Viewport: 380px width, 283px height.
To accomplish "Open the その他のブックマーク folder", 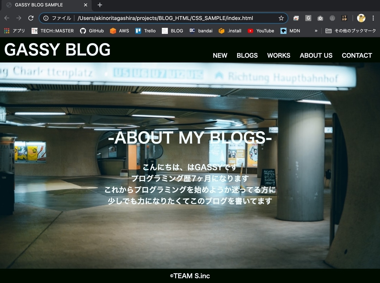I will 351,31.
